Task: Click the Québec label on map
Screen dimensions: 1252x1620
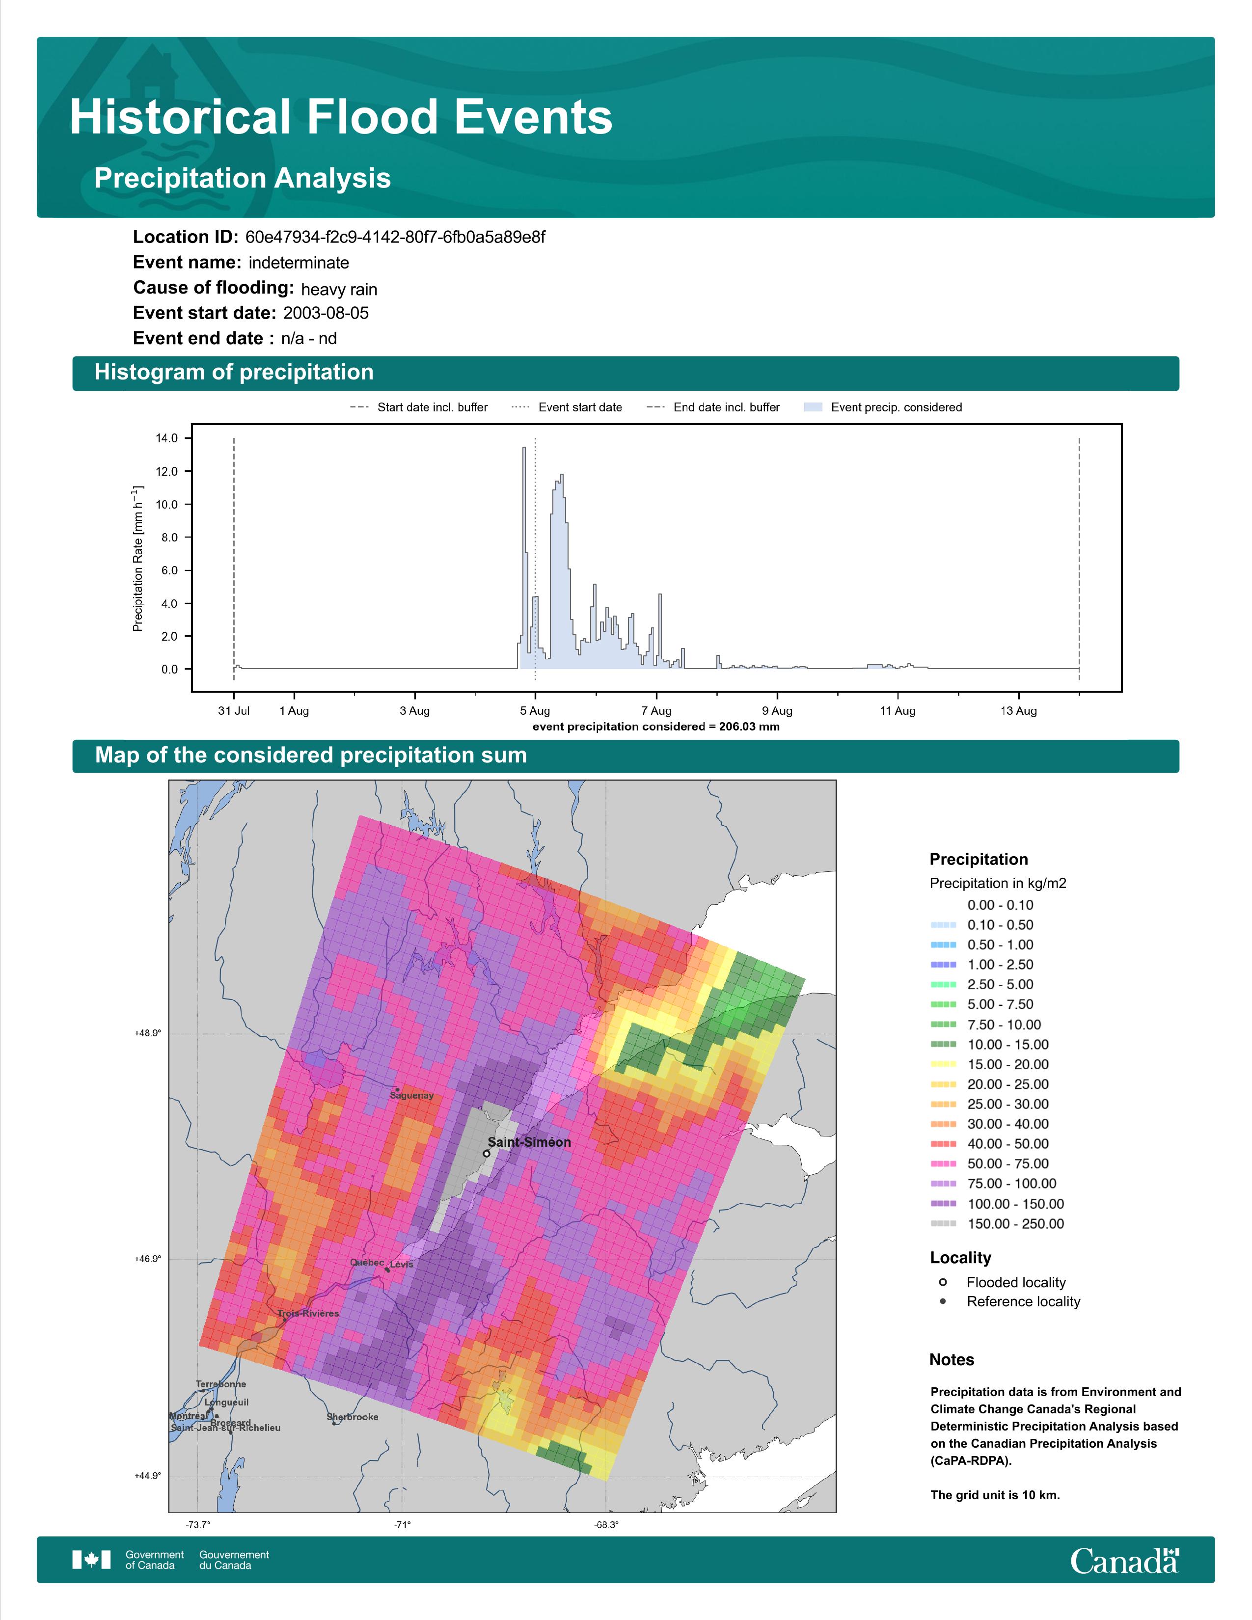Action: [367, 1263]
